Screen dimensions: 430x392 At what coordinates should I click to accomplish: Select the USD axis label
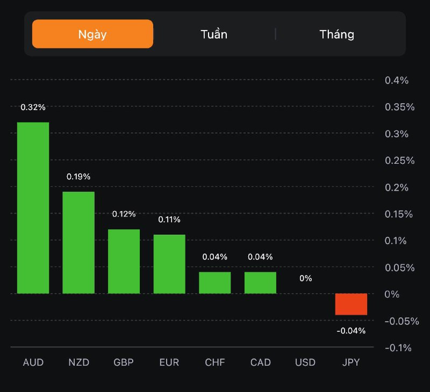tap(305, 362)
